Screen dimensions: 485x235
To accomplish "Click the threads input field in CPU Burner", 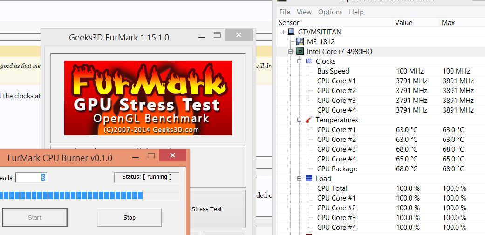I will pos(31,178).
